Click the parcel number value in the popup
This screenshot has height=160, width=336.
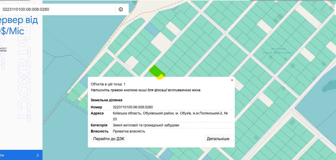point(133,107)
